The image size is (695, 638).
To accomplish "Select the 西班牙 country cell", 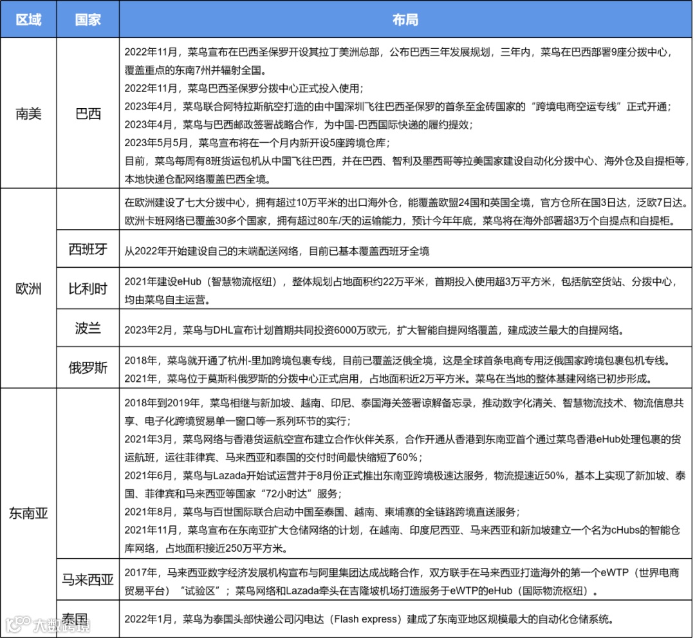I will [88, 249].
